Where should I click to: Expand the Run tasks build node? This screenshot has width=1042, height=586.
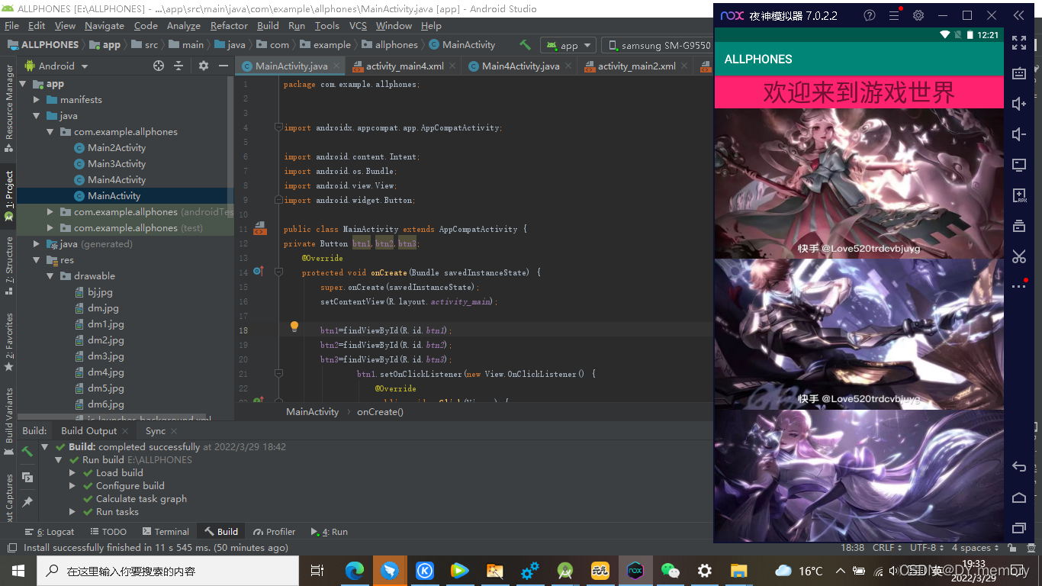[x=72, y=512]
